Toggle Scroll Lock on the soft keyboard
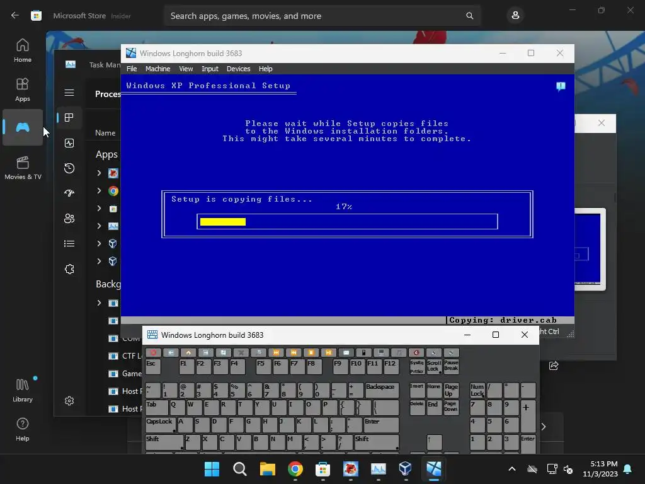Image resolution: width=645 pixels, height=484 pixels. click(x=434, y=367)
